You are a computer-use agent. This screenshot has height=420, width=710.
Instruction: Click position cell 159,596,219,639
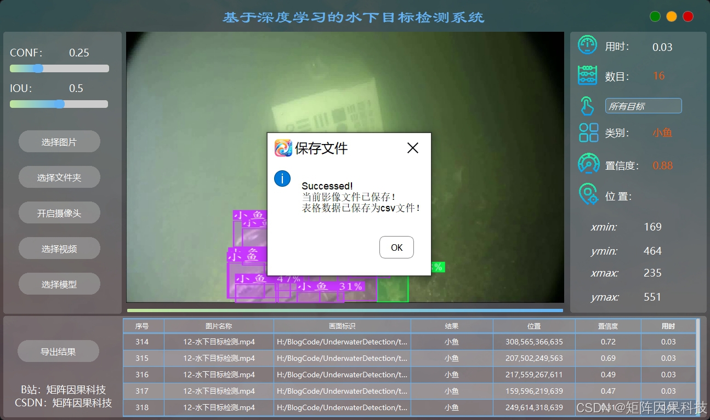point(534,391)
